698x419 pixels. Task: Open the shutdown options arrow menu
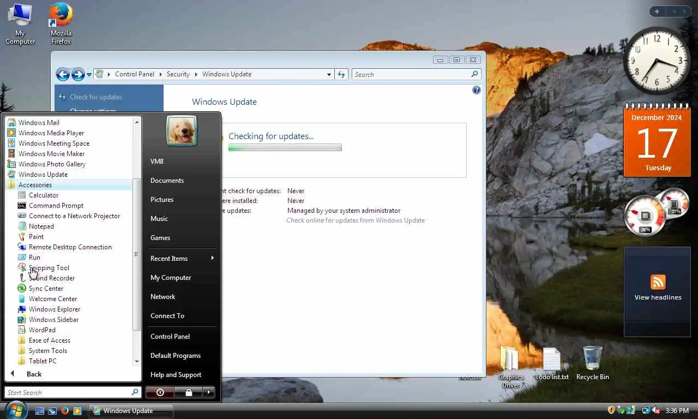209,392
